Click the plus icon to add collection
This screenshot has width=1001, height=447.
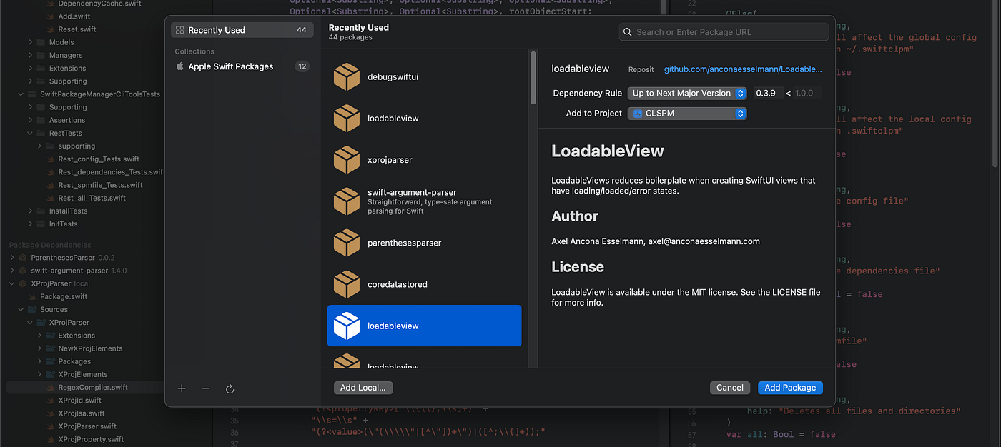(x=182, y=388)
